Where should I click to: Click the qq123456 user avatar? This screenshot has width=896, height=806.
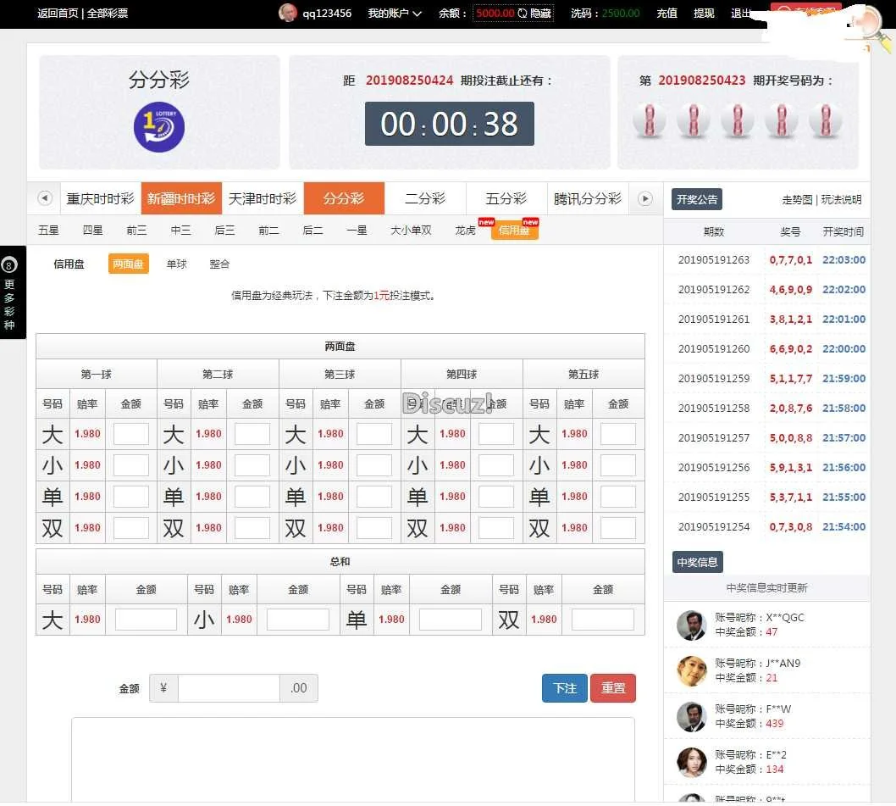288,13
